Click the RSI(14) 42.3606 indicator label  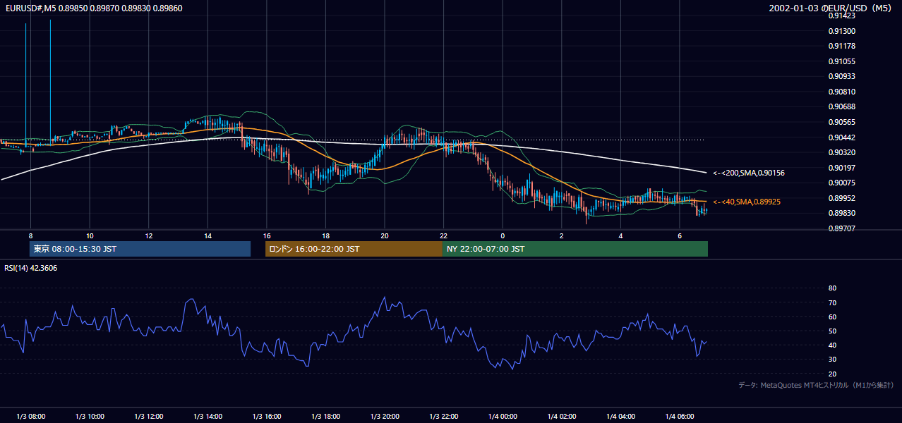click(31, 268)
